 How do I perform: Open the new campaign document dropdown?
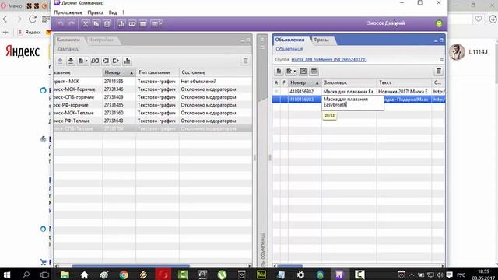click(x=82, y=61)
